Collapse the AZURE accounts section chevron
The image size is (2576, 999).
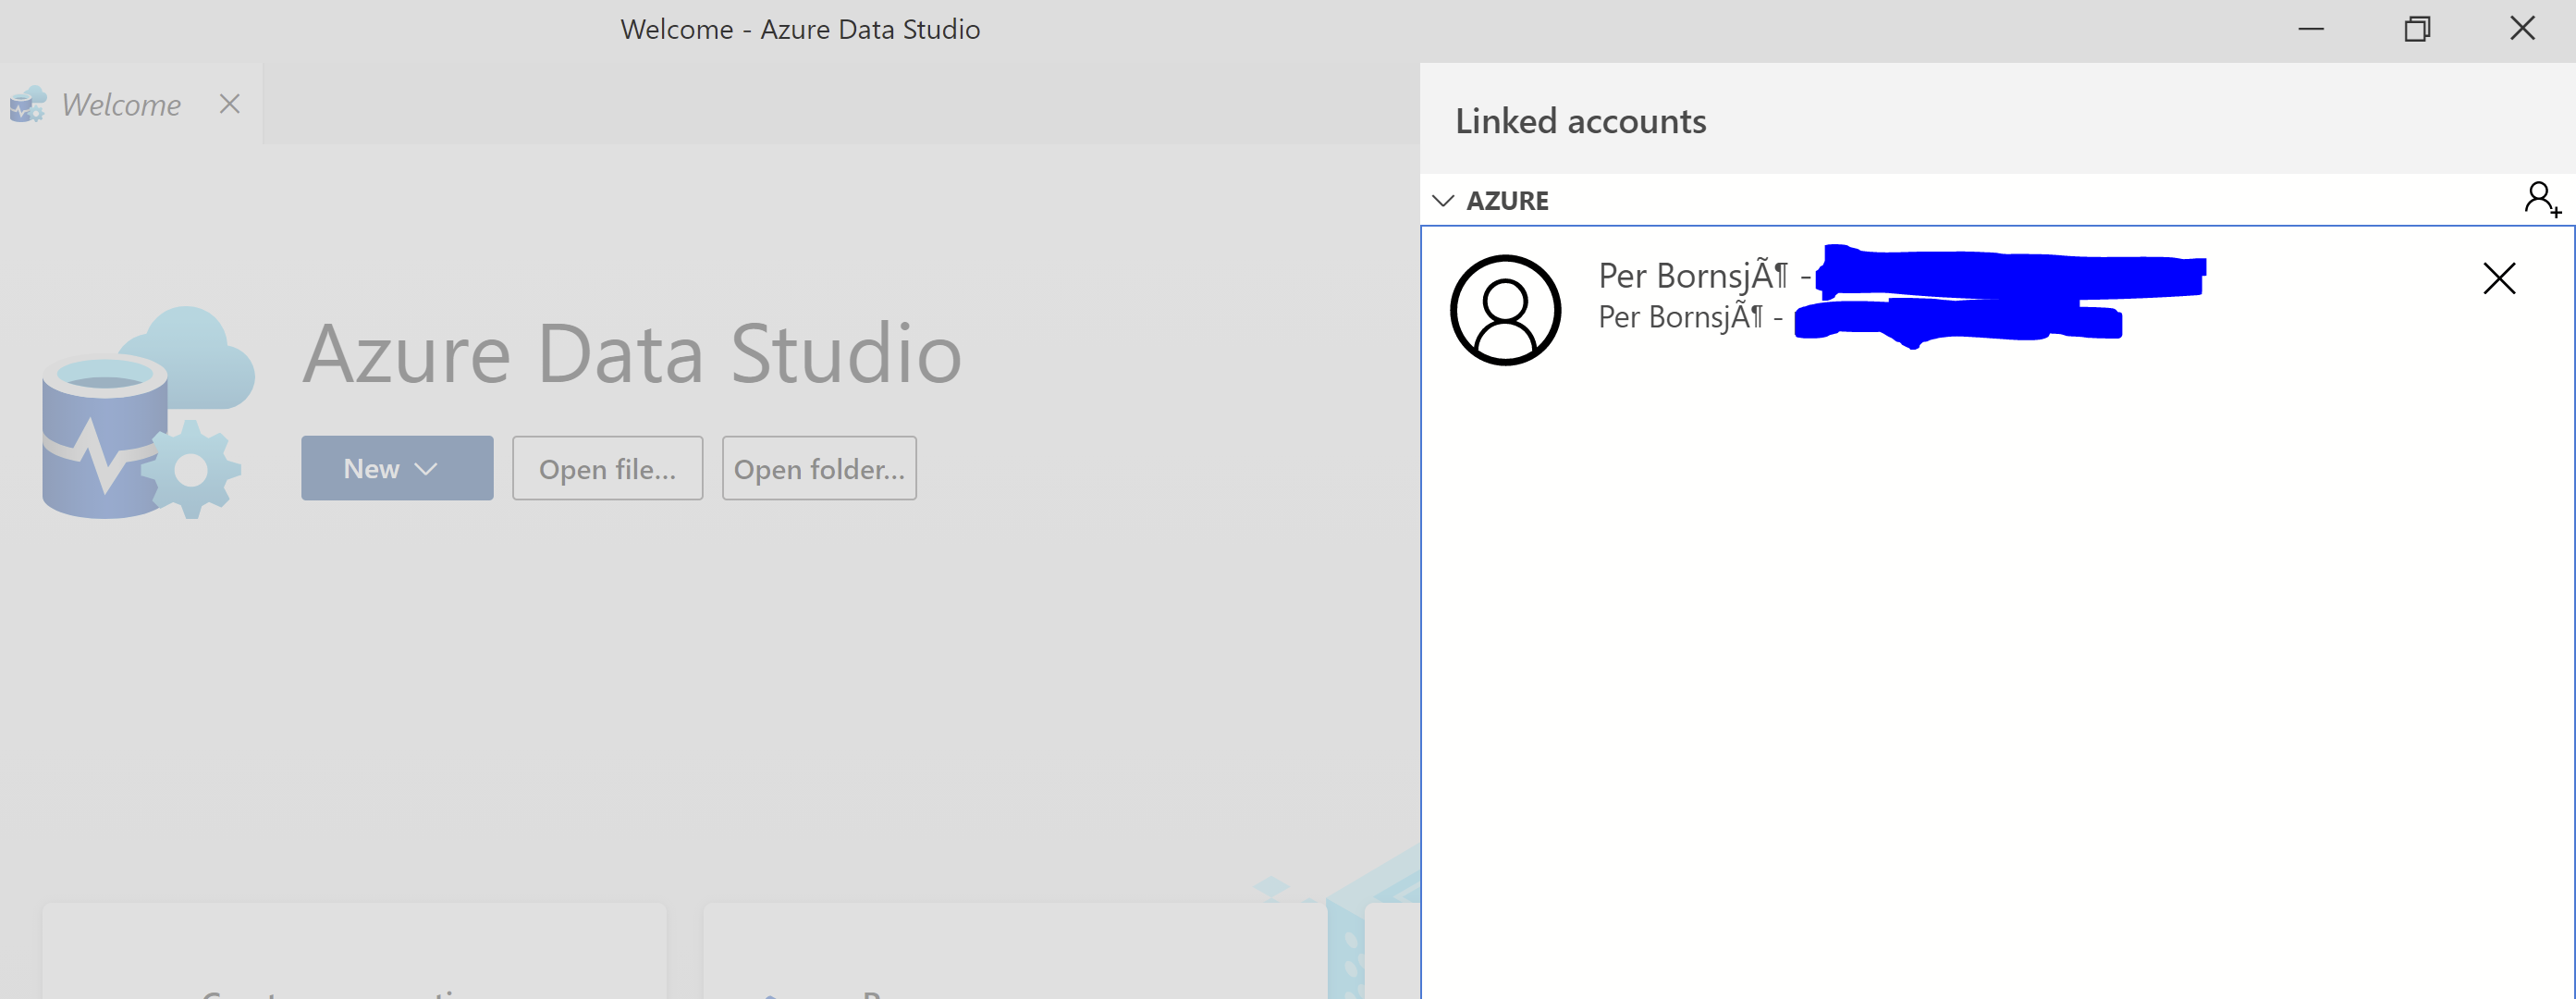coord(1443,200)
